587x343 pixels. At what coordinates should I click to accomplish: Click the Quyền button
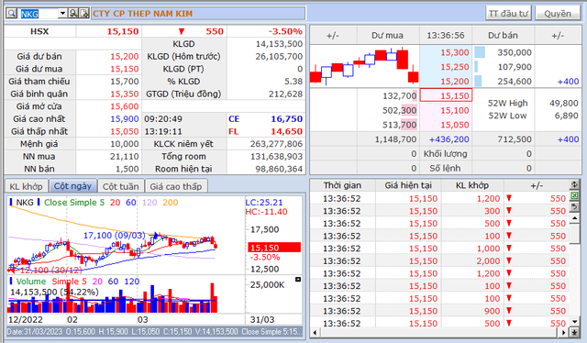coord(558,14)
